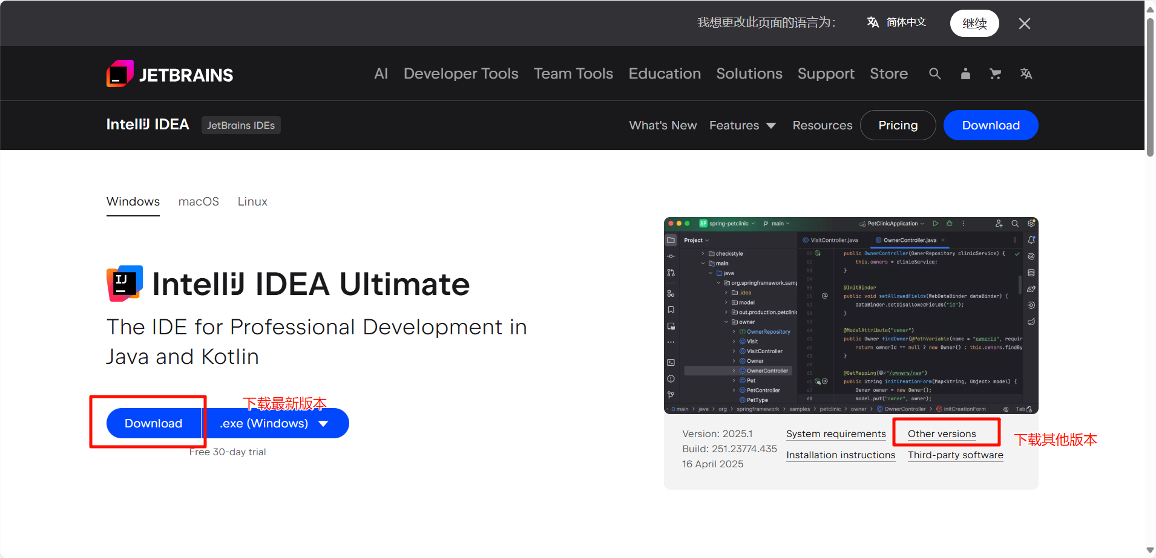Click the main blue Download button
The height and width of the screenshot is (558, 1156).
click(x=154, y=423)
